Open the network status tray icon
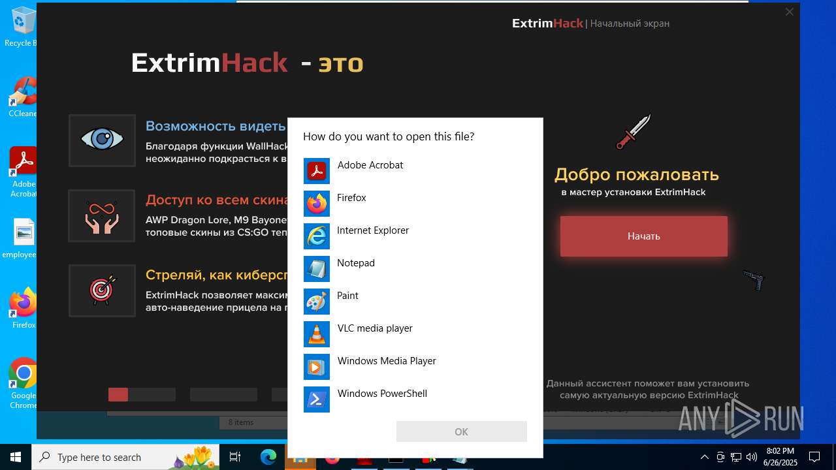The height and width of the screenshot is (470, 836). [x=736, y=457]
